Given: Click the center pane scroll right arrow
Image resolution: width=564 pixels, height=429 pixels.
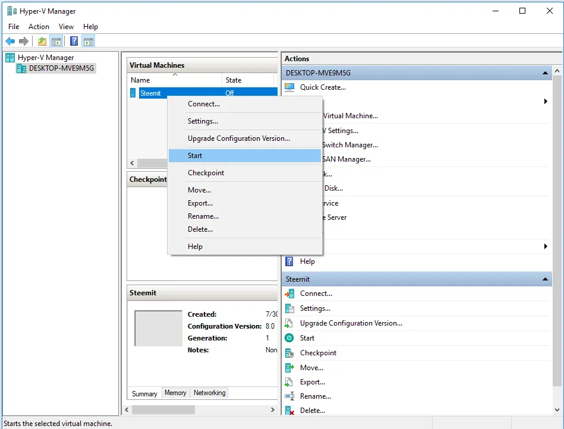Looking at the screenshot, I should pyautogui.click(x=273, y=409).
